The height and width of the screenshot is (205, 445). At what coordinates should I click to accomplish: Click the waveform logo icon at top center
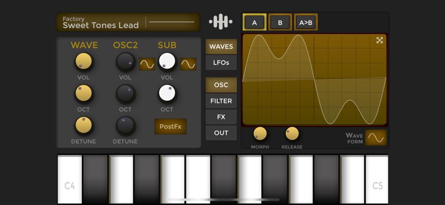(x=221, y=22)
